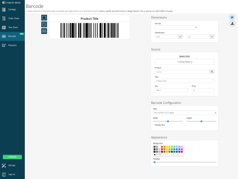This screenshot has width=238, height=179.
Task: Click the product search magnifier icon
Action: (212, 72)
